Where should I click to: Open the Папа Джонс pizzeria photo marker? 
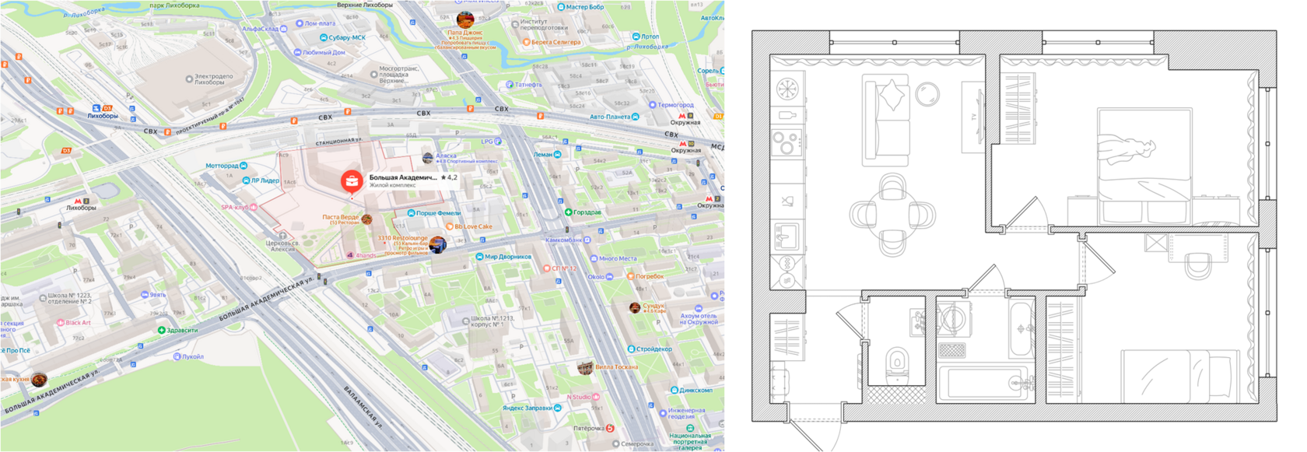[465, 20]
